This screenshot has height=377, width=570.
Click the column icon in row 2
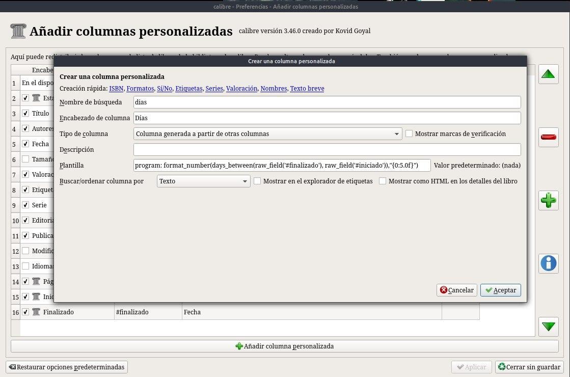(x=36, y=98)
